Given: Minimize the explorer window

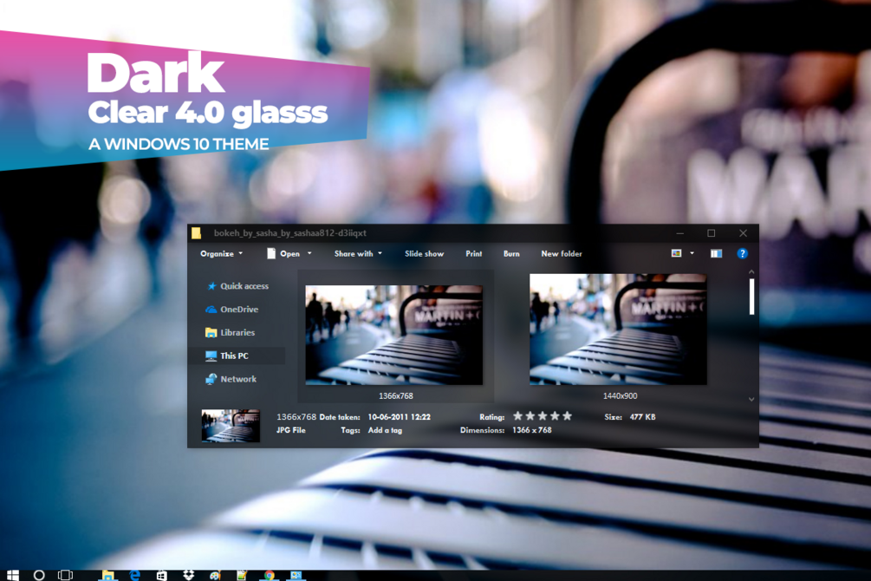Looking at the screenshot, I should point(680,233).
